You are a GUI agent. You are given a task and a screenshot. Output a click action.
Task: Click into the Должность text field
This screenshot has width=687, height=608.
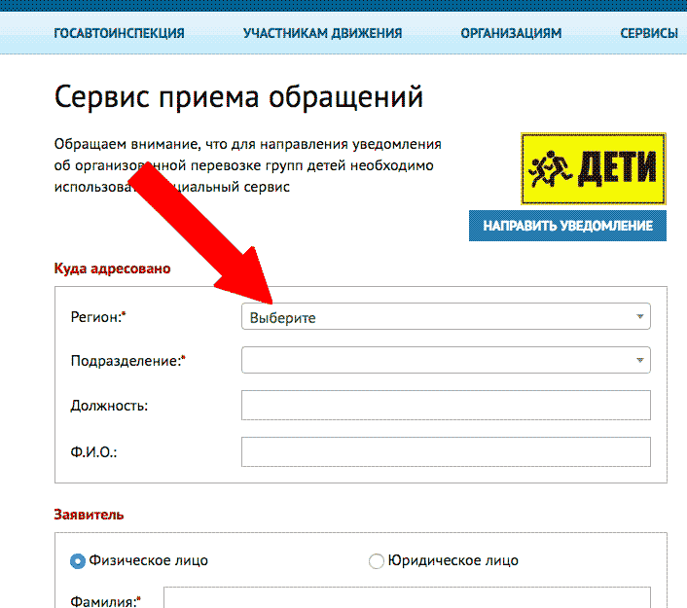(x=446, y=406)
